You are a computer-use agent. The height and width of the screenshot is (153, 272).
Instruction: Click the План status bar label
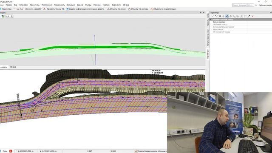(5, 151)
